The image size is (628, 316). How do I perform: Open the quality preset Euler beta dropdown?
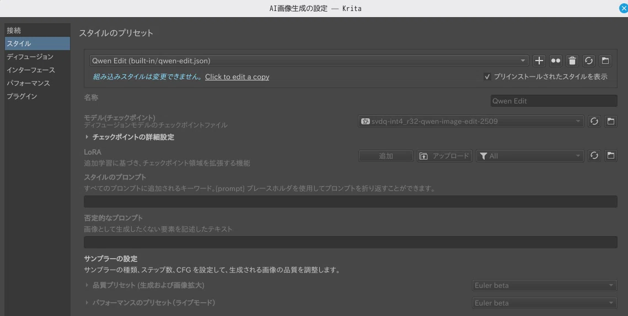click(x=545, y=285)
